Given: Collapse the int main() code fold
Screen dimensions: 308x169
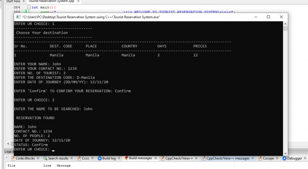Looking at the screenshot, I should tap(29, 7).
